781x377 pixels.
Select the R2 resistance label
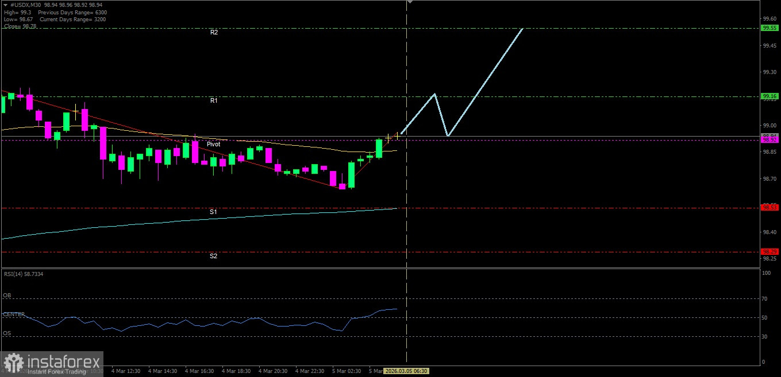(x=214, y=33)
